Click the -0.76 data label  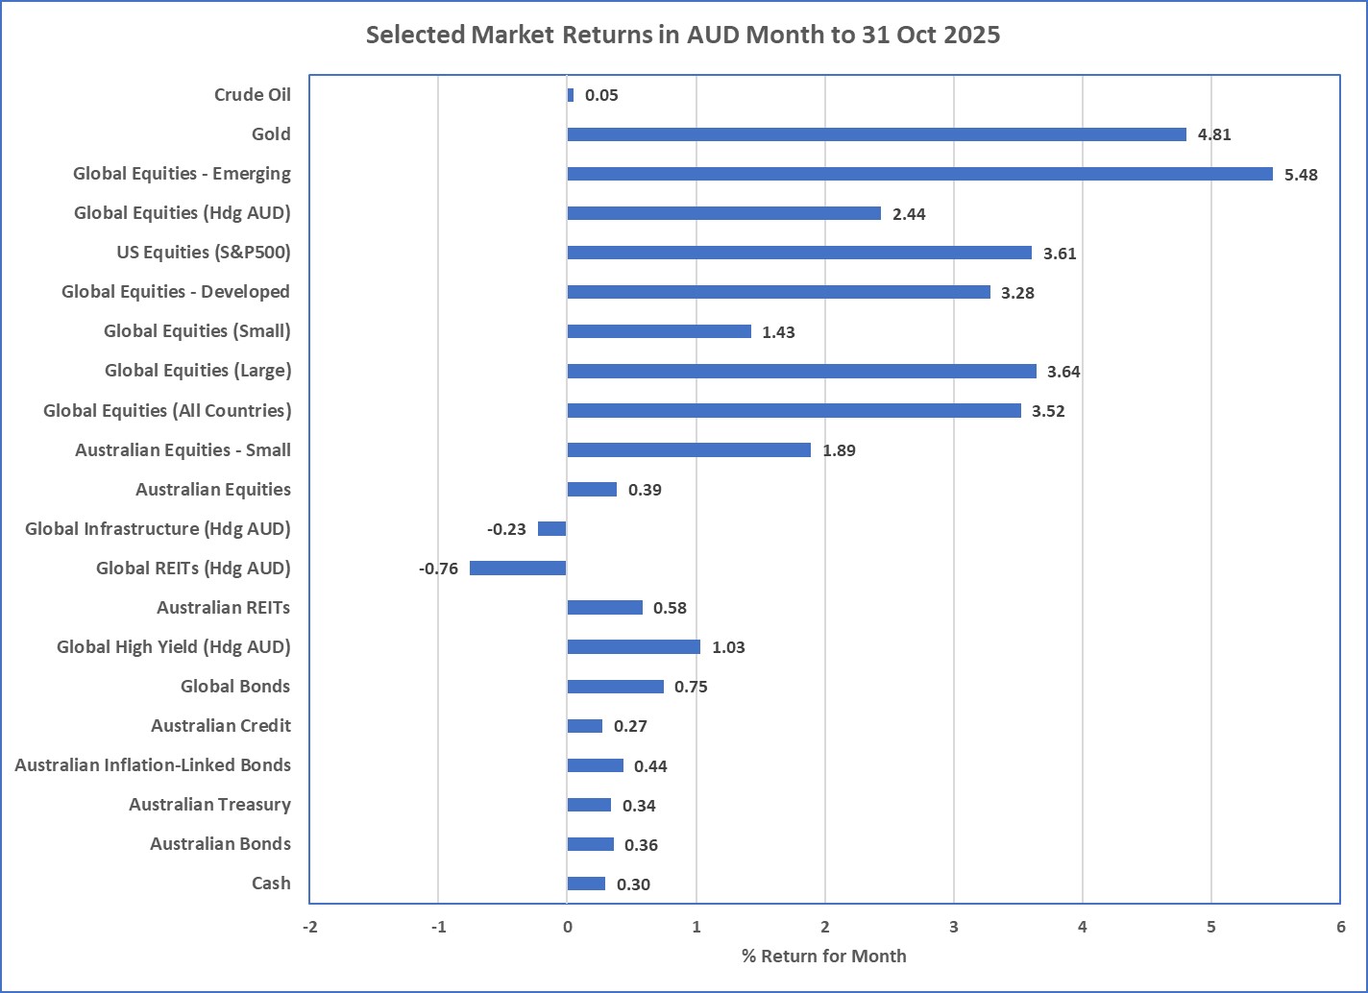tap(438, 569)
